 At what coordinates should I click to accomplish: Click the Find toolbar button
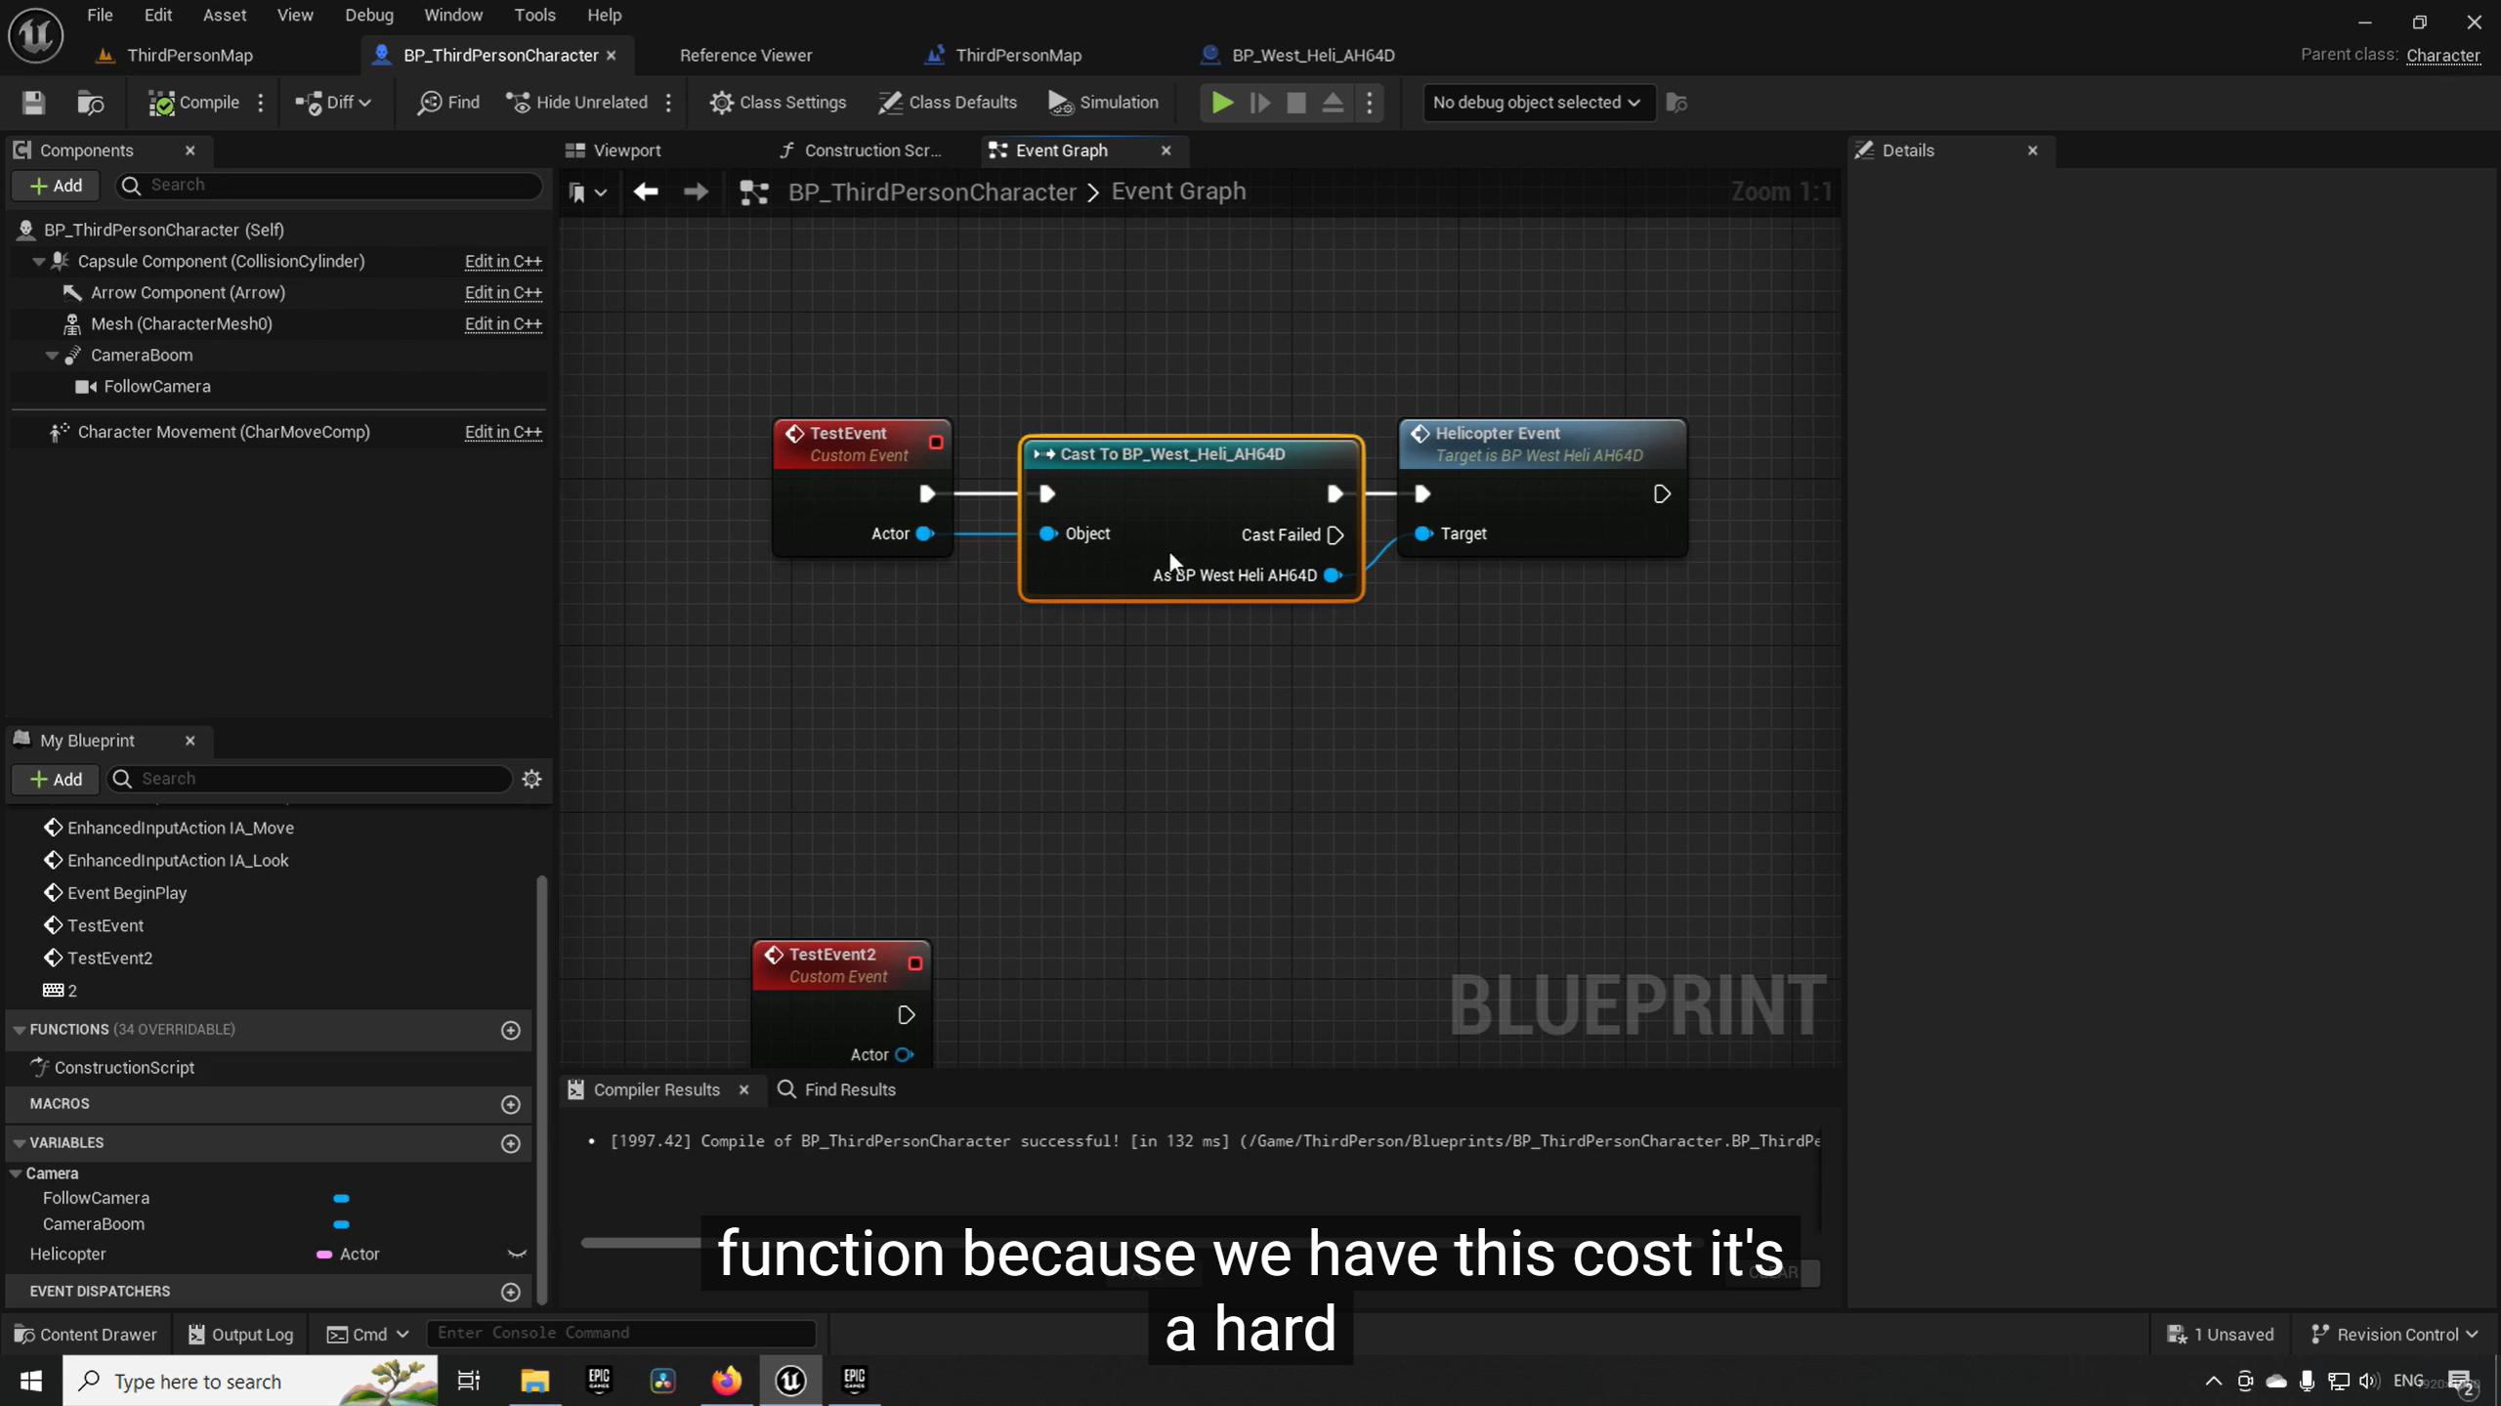pyautogui.click(x=448, y=103)
